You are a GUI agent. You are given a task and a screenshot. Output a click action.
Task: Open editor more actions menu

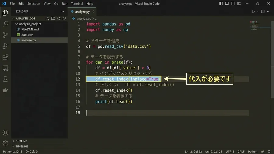tap(269, 12)
